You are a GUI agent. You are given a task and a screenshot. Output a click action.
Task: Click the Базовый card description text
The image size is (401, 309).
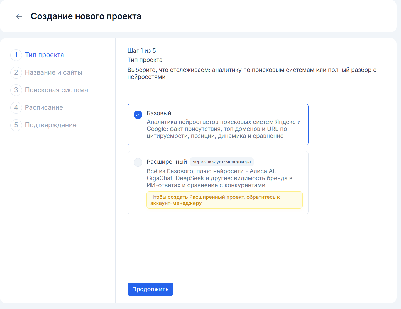click(x=224, y=129)
